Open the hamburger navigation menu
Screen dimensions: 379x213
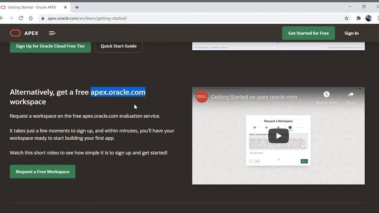coord(52,33)
